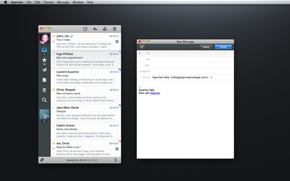Click the trash icon in the top toolbar
Viewport: 290px width, 181px height.
(x=115, y=29)
